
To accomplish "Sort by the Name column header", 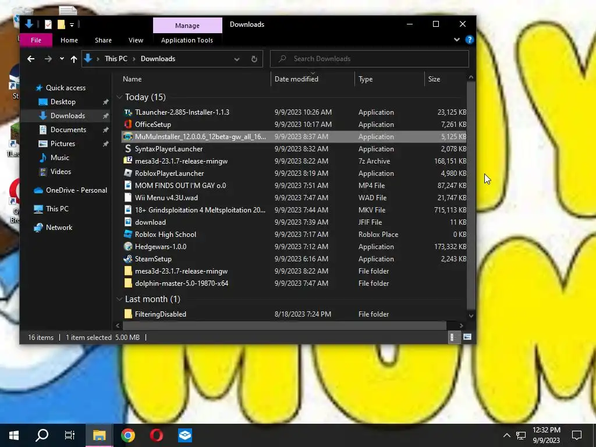I will (x=194, y=79).
